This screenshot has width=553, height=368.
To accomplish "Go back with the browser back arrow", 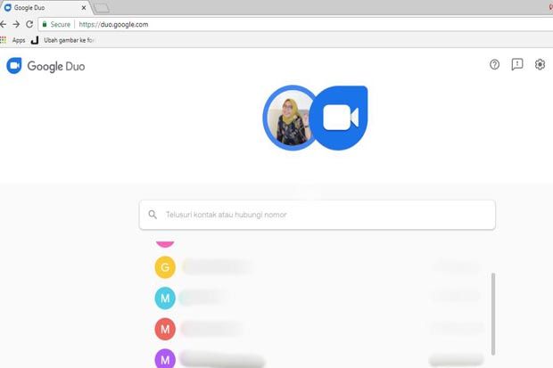I will [4, 24].
